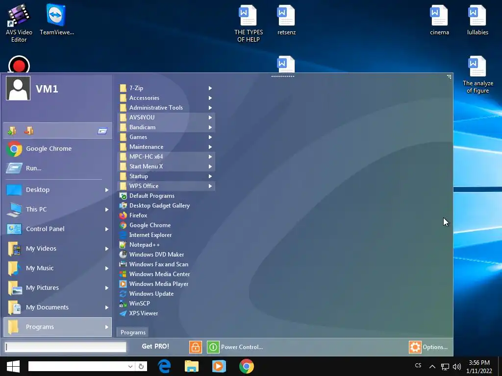Click the Bandicam red record desktop icon
This screenshot has width=502, height=376.
coord(19,64)
